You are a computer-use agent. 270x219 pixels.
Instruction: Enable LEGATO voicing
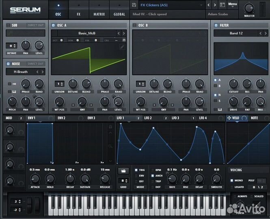pyautogui.click(x=232, y=187)
